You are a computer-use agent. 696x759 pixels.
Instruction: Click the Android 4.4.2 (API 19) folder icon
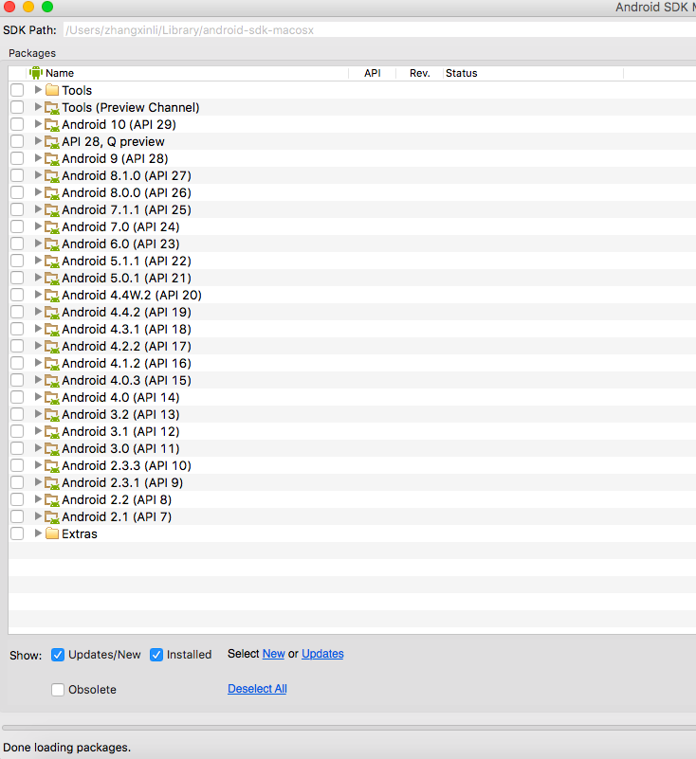pyautogui.click(x=52, y=312)
